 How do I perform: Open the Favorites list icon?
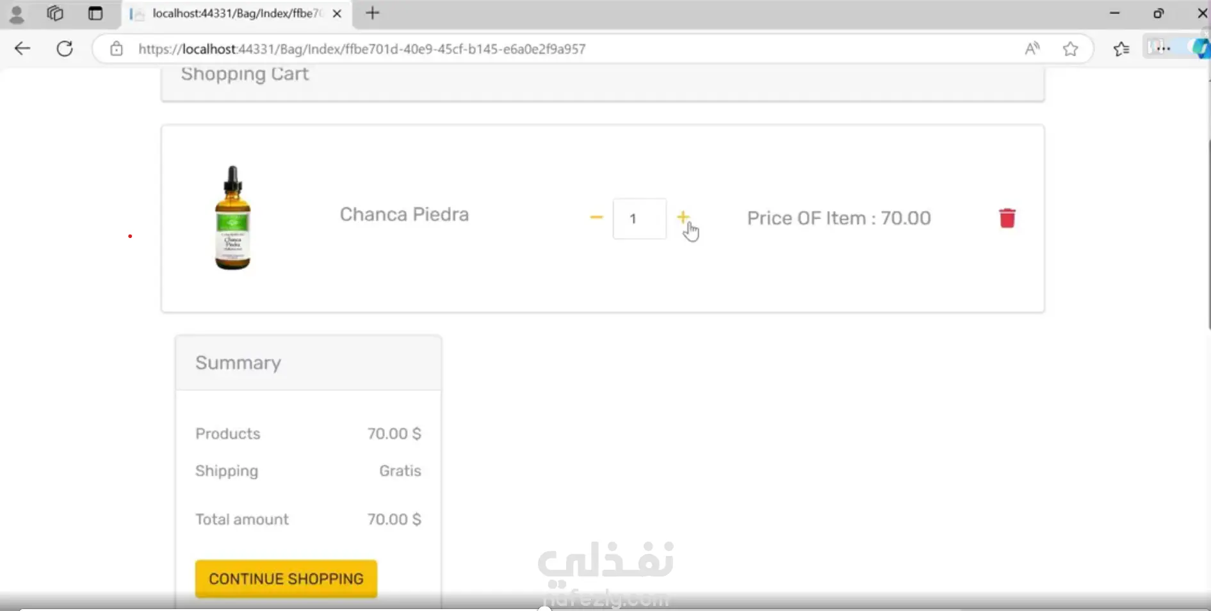(x=1121, y=49)
